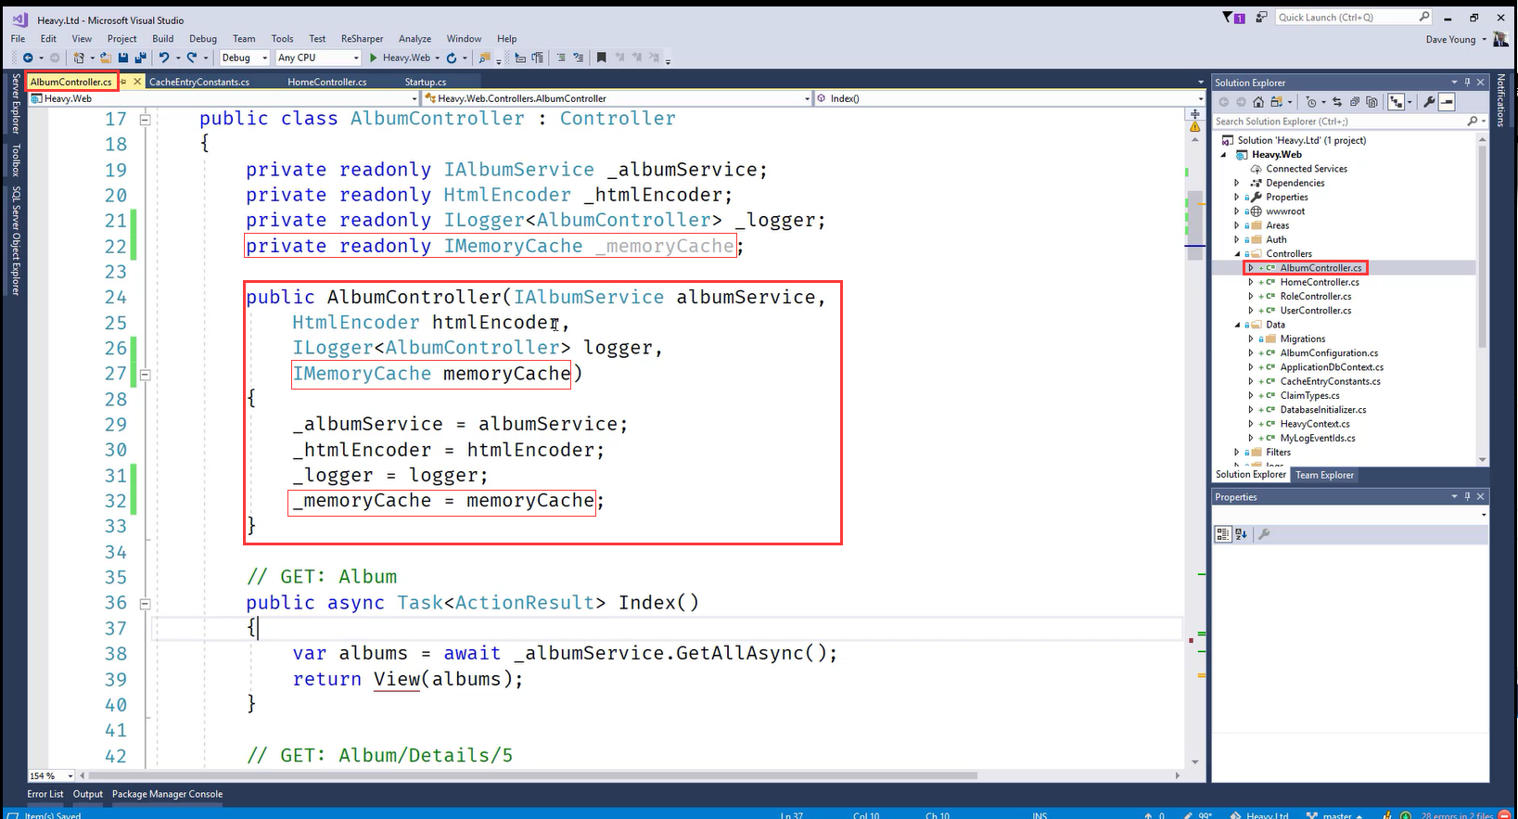The image size is (1518, 819).
Task: Open the ReSharper menu
Action: pyautogui.click(x=362, y=39)
